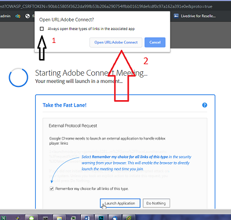The image size is (231, 220).
Task: Open the admin bookmark
Action: pos(5,16)
